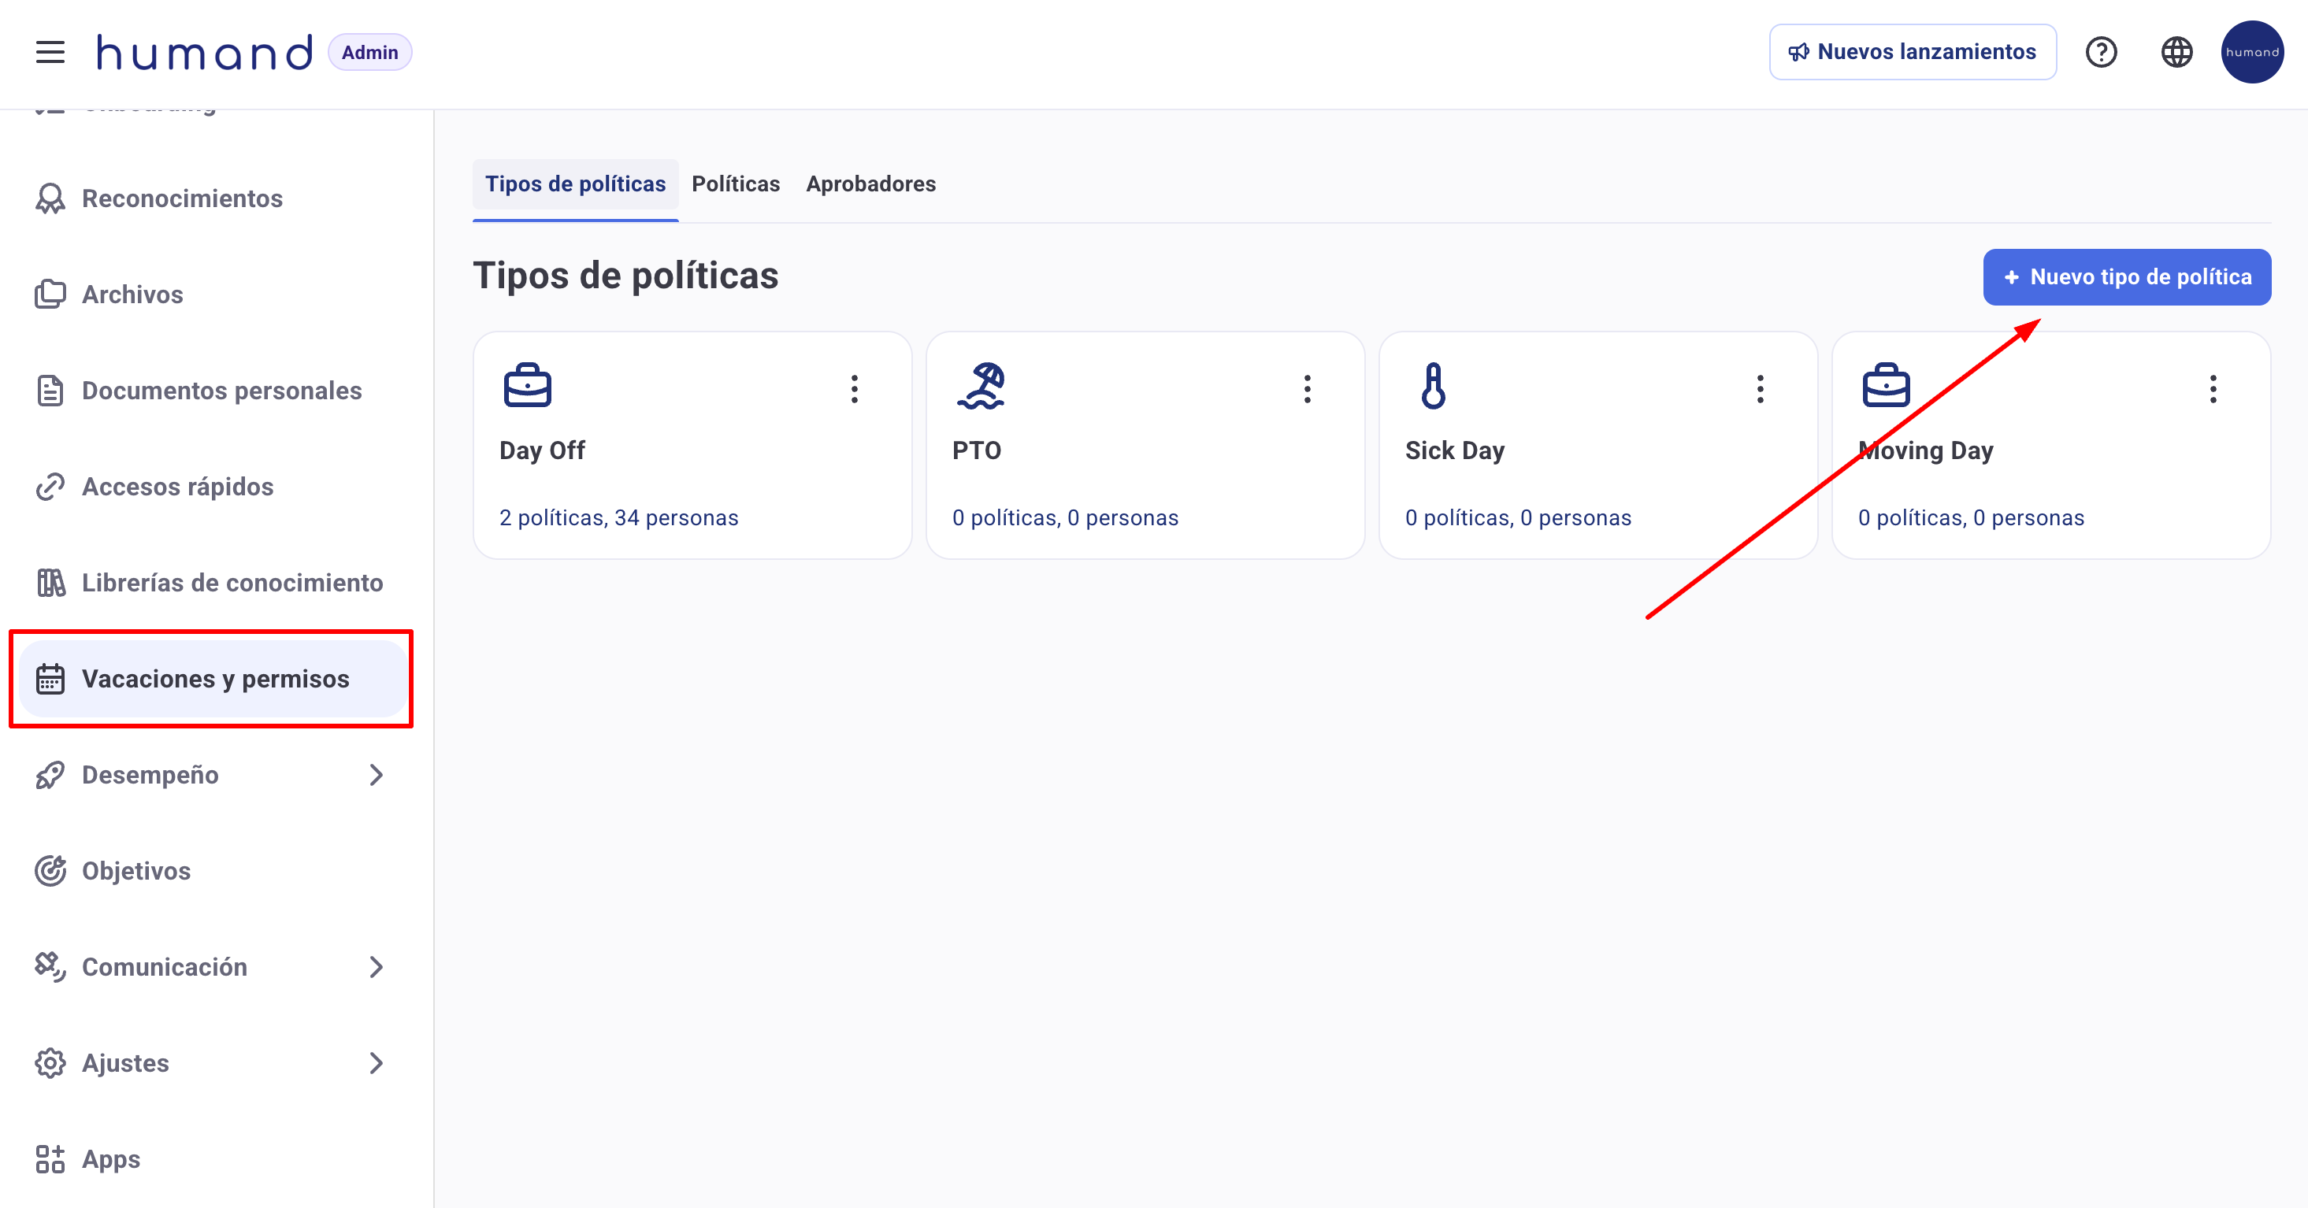Switch to the Aprobadores tab
This screenshot has width=2308, height=1208.
click(x=870, y=183)
